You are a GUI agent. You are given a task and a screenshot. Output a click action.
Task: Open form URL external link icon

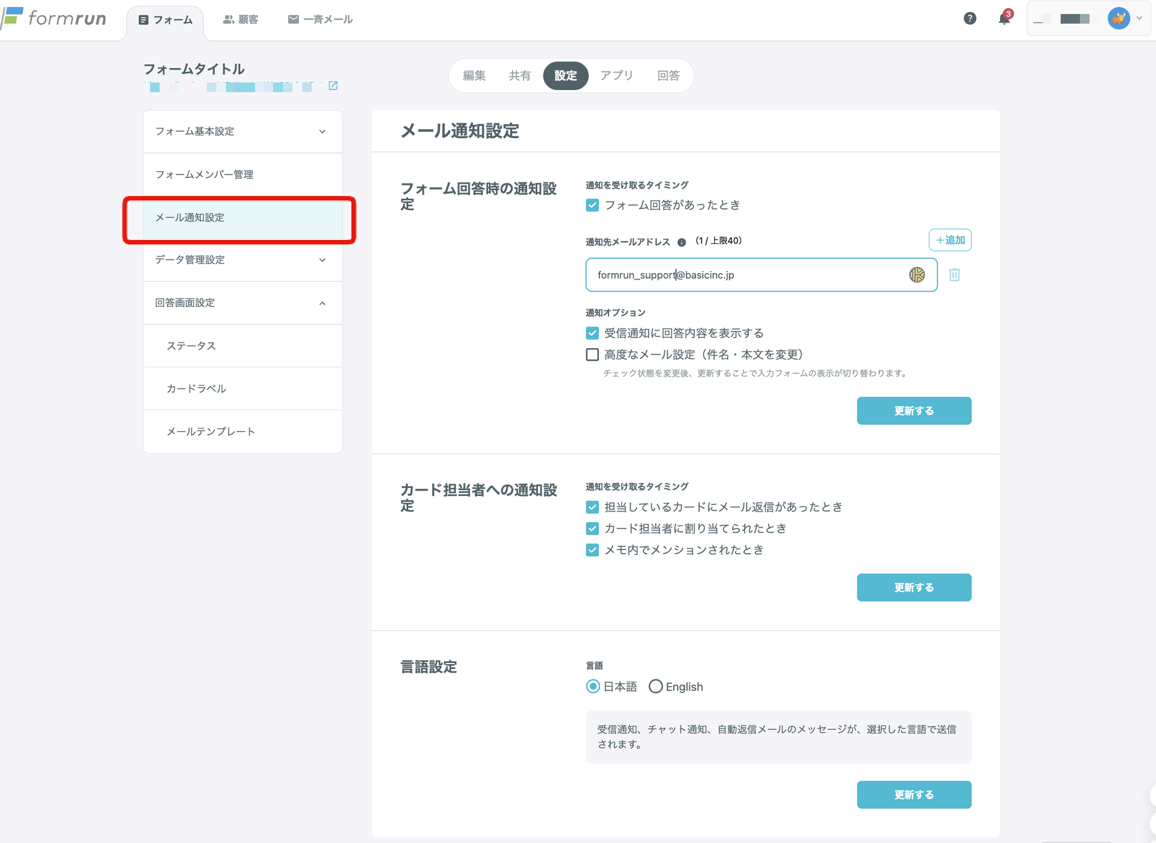pyautogui.click(x=333, y=86)
